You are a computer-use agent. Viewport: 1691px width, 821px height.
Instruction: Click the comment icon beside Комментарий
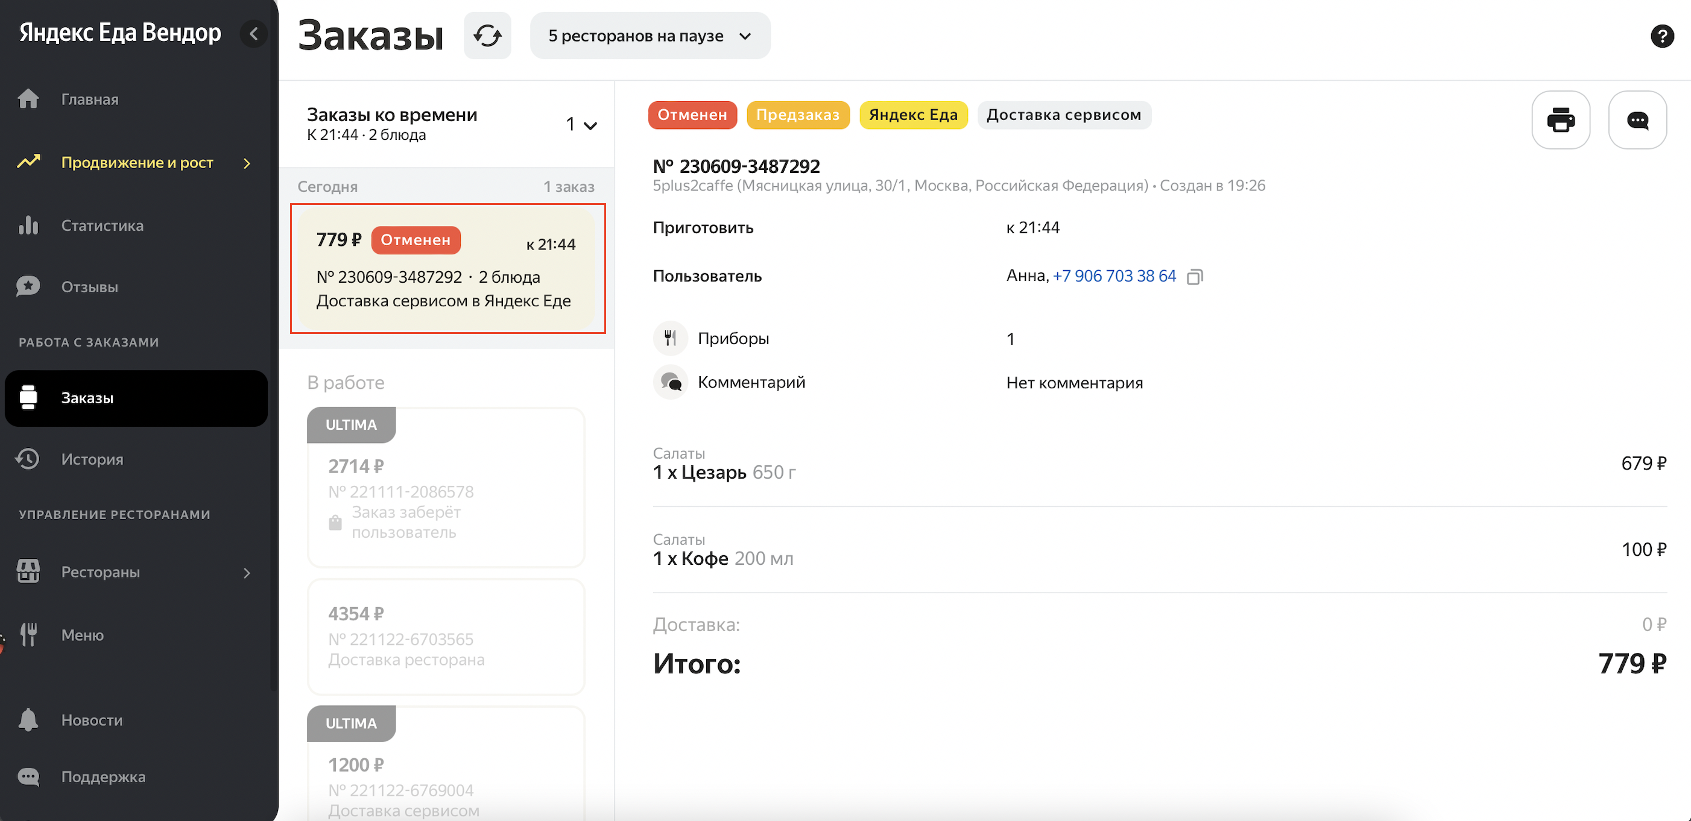[x=669, y=382]
